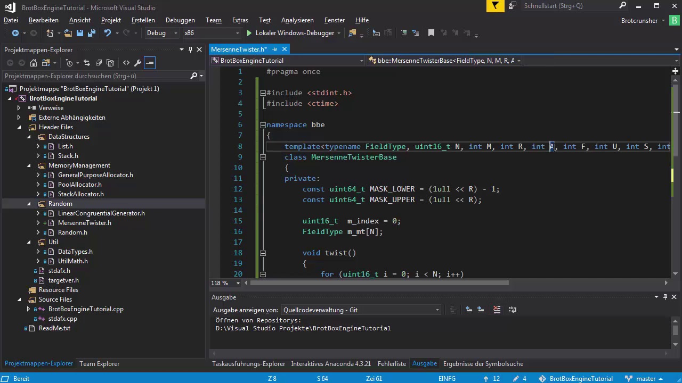Screen dimensions: 682x383
Task: Click the Find in Files toolbar icon
Action: [x=352, y=33]
